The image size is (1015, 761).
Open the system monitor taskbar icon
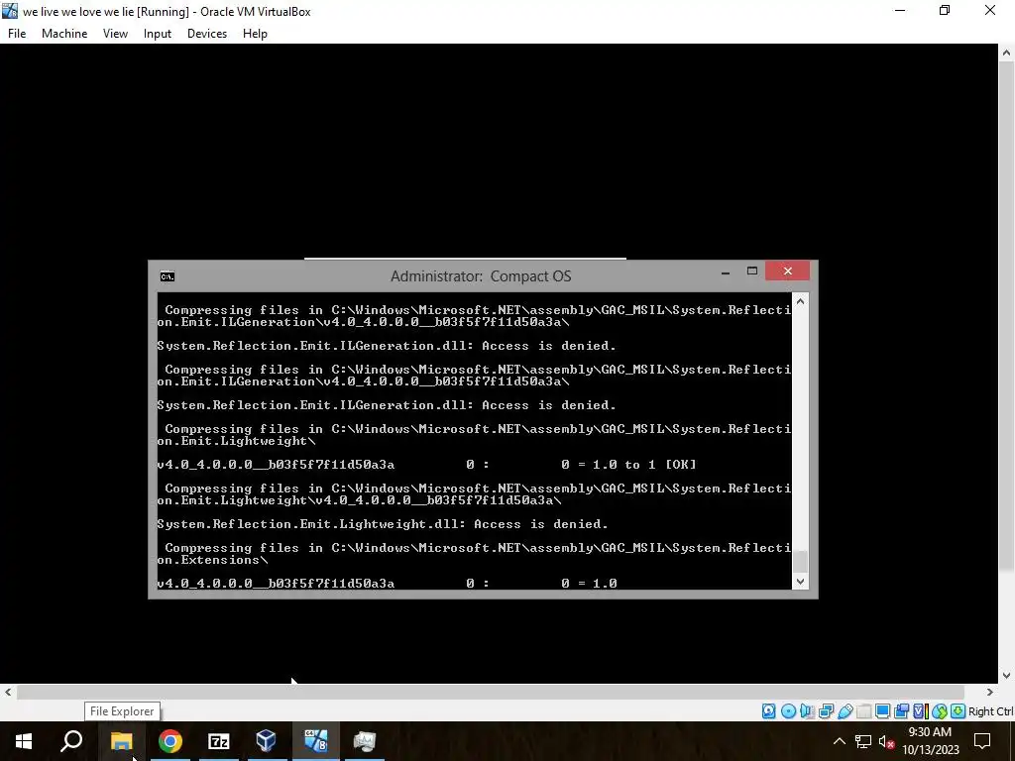coord(365,741)
